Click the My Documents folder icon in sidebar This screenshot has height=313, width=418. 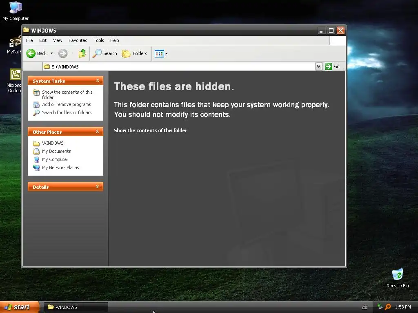point(36,152)
